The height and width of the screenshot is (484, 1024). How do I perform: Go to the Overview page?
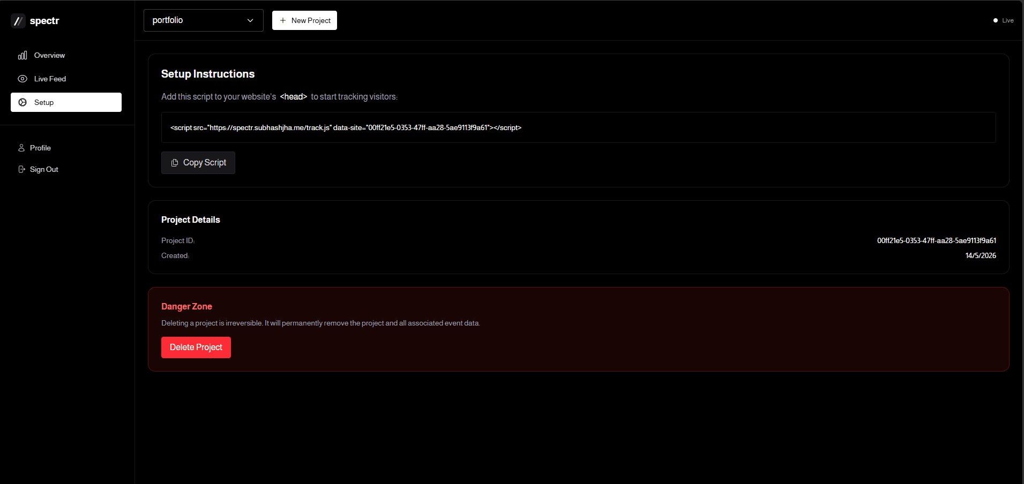coord(66,55)
